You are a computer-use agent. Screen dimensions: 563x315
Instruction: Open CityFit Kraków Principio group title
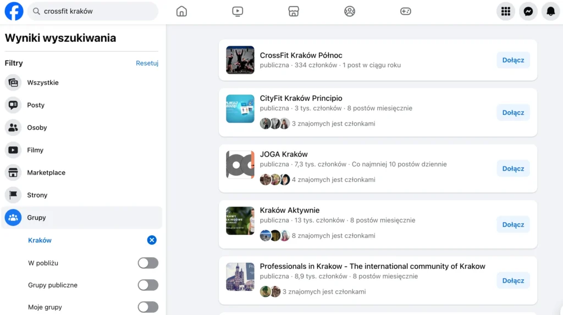coord(301,98)
